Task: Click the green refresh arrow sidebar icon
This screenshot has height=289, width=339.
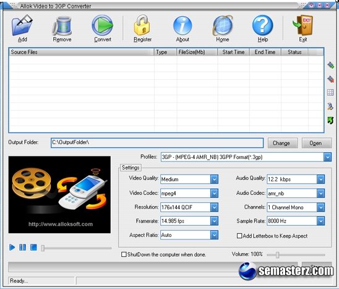Action: pyautogui.click(x=330, y=120)
